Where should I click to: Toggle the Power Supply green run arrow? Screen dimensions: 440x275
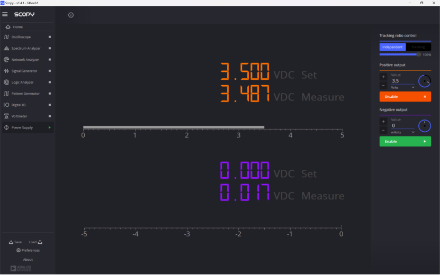(x=50, y=127)
